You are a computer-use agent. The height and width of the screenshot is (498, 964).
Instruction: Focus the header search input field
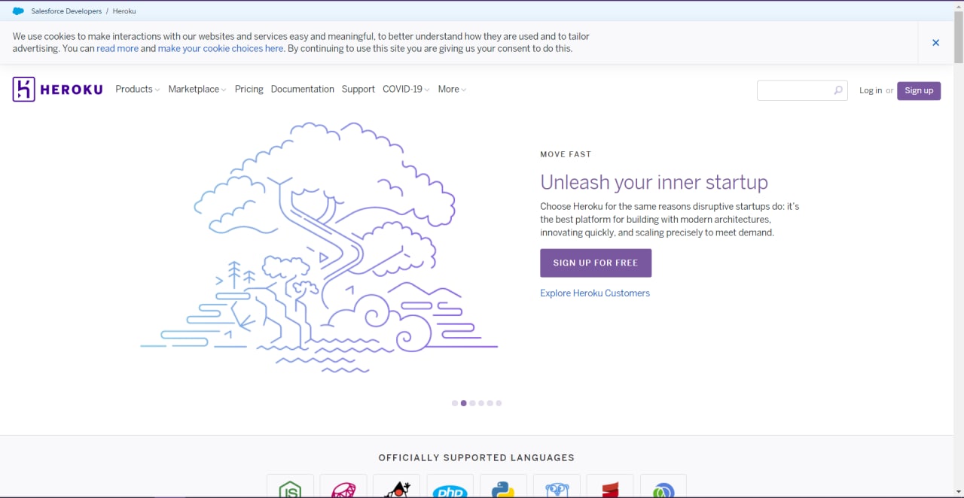(802, 90)
